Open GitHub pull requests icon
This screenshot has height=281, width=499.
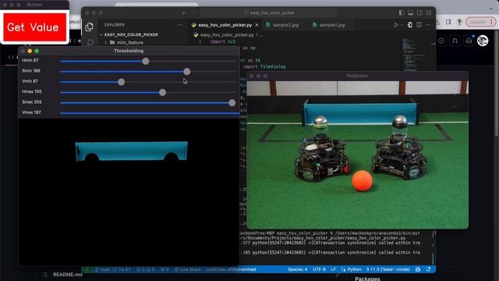pyautogui.click(x=455, y=41)
